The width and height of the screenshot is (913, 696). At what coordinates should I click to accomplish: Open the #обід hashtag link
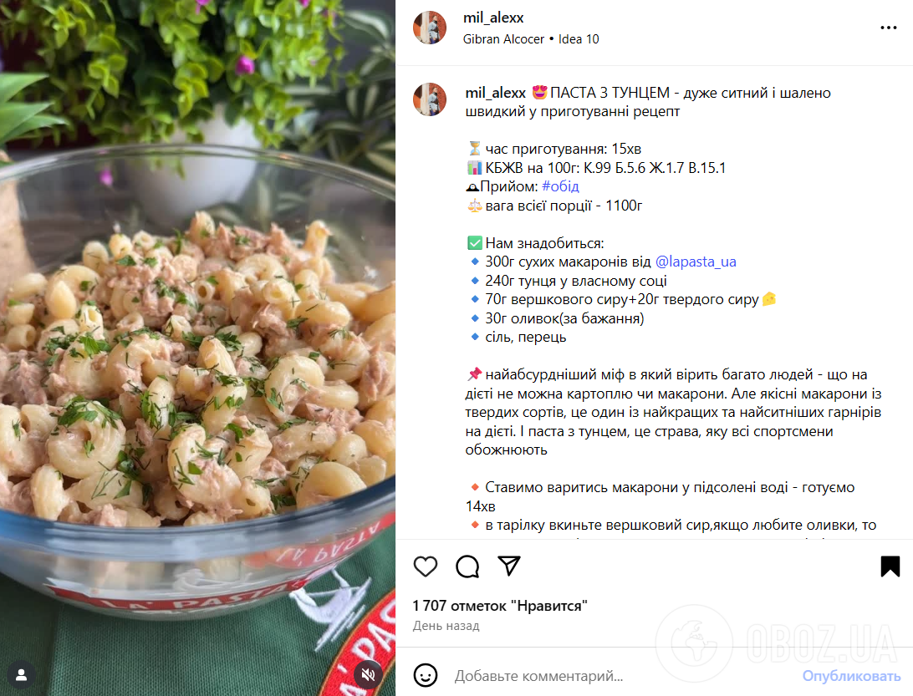pos(560,186)
